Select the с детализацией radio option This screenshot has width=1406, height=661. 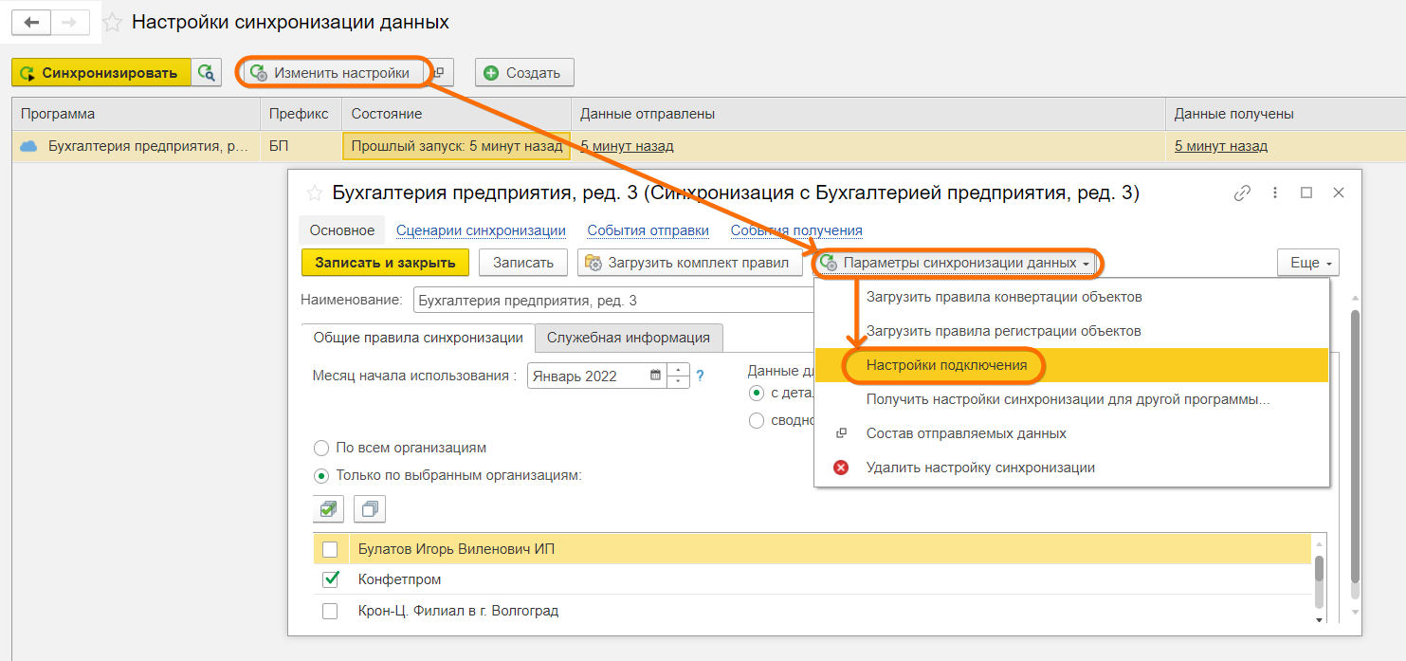(756, 393)
